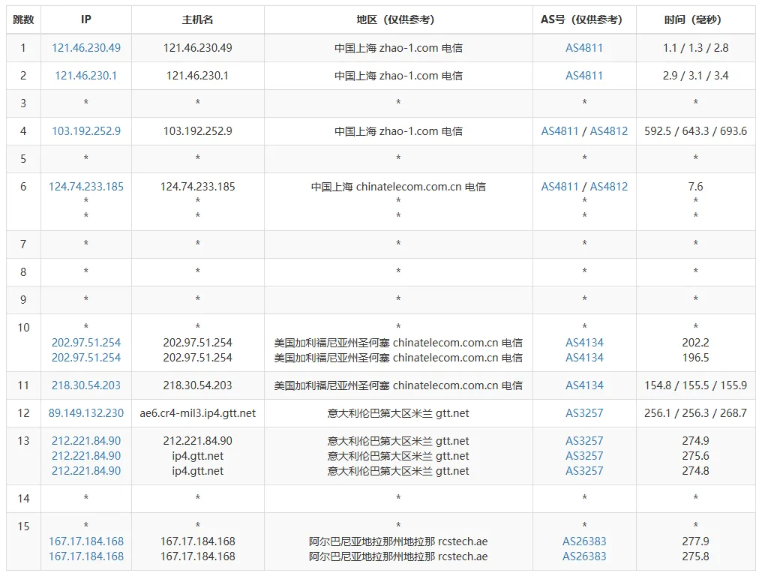This screenshot has width=762, height=576.
Task: Click the AS号（仅供参考）column header
Action: coord(584,20)
